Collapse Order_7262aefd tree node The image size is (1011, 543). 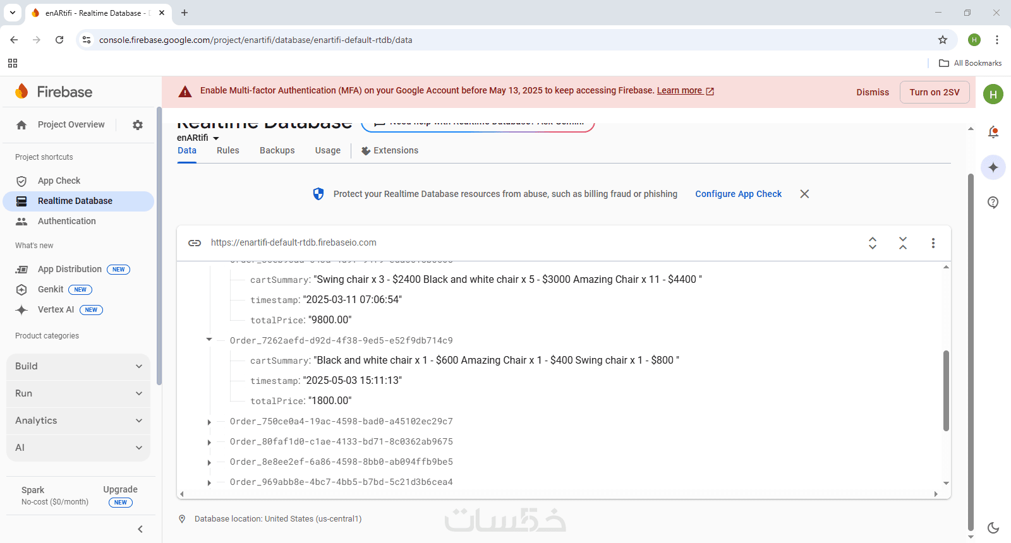209,340
